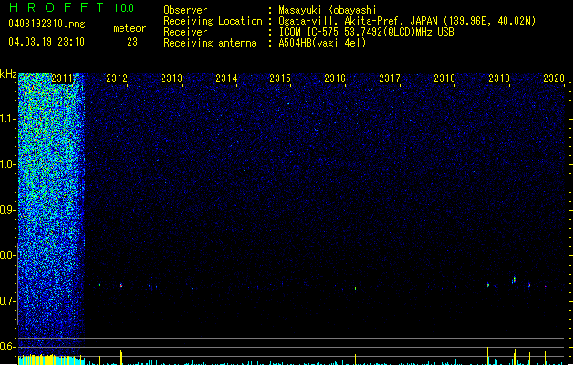
Task: Click the Receiver label
Action: (185, 32)
